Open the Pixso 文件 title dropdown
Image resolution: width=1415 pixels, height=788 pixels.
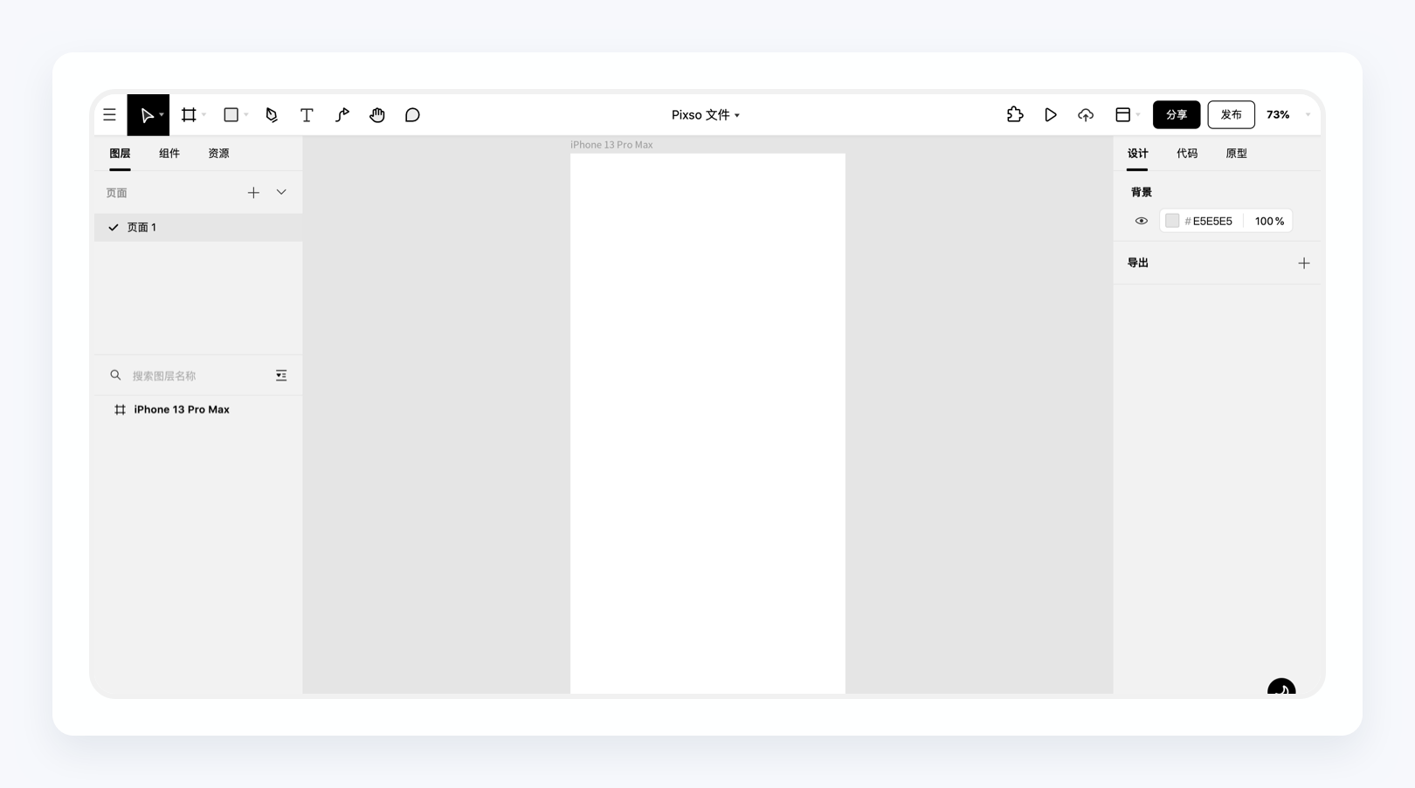(x=705, y=115)
